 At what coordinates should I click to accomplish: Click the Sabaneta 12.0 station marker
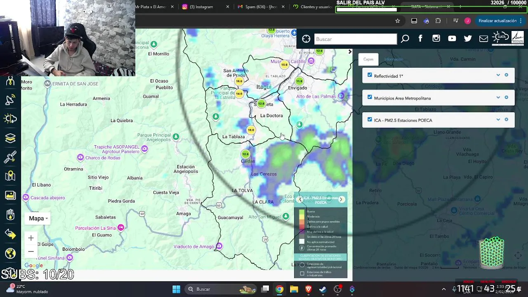pyautogui.click(x=261, y=104)
